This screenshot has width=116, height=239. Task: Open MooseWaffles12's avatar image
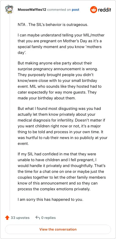click(x=9, y=9)
